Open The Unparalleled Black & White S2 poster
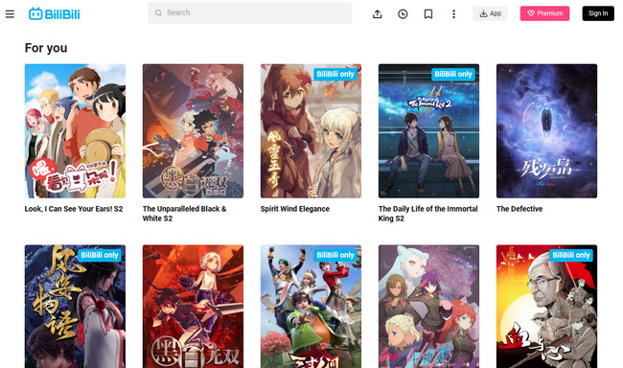623x368 pixels. (193, 130)
